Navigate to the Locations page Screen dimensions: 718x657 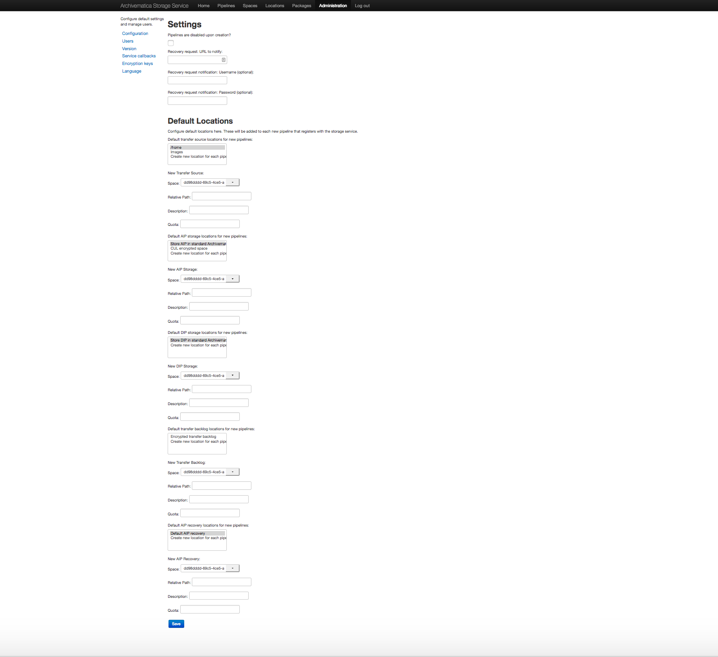(274, 6)
